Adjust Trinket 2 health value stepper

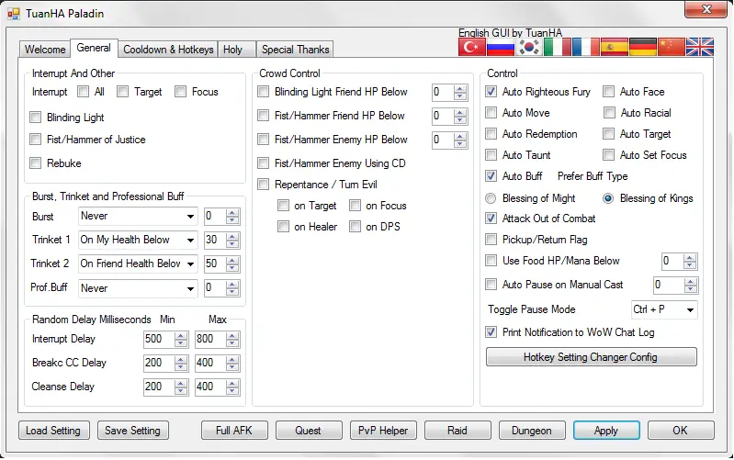click(x=232, y=264)
